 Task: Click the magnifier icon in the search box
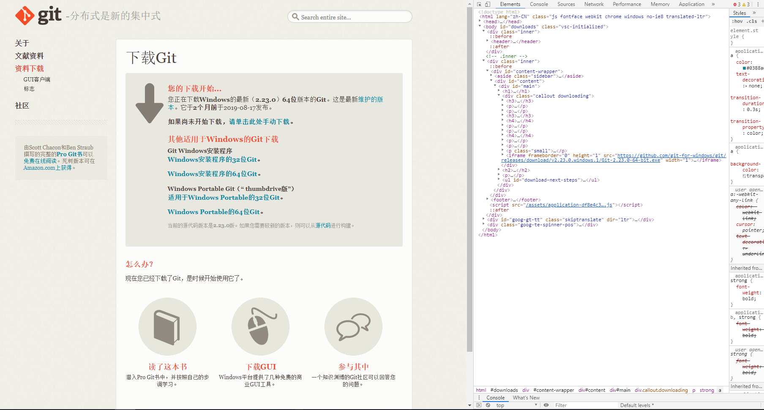coord(295,17)
